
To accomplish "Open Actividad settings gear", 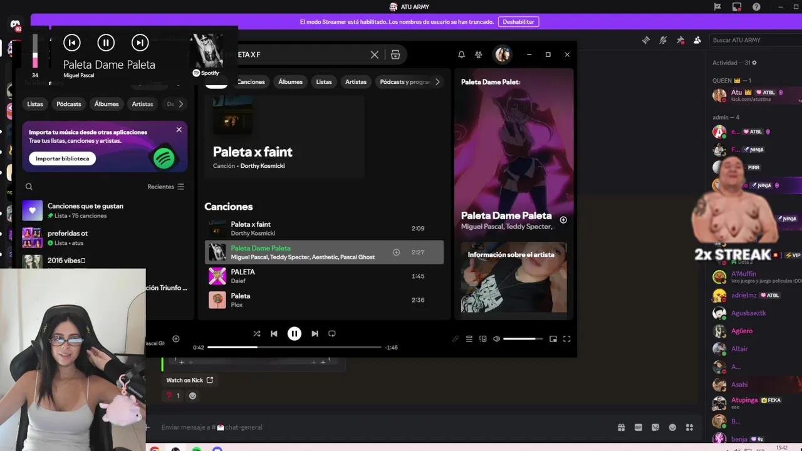I will (x=754, y=63).
